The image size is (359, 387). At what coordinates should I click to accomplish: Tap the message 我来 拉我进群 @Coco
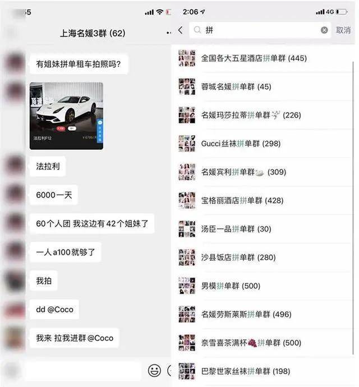[75, 338]
